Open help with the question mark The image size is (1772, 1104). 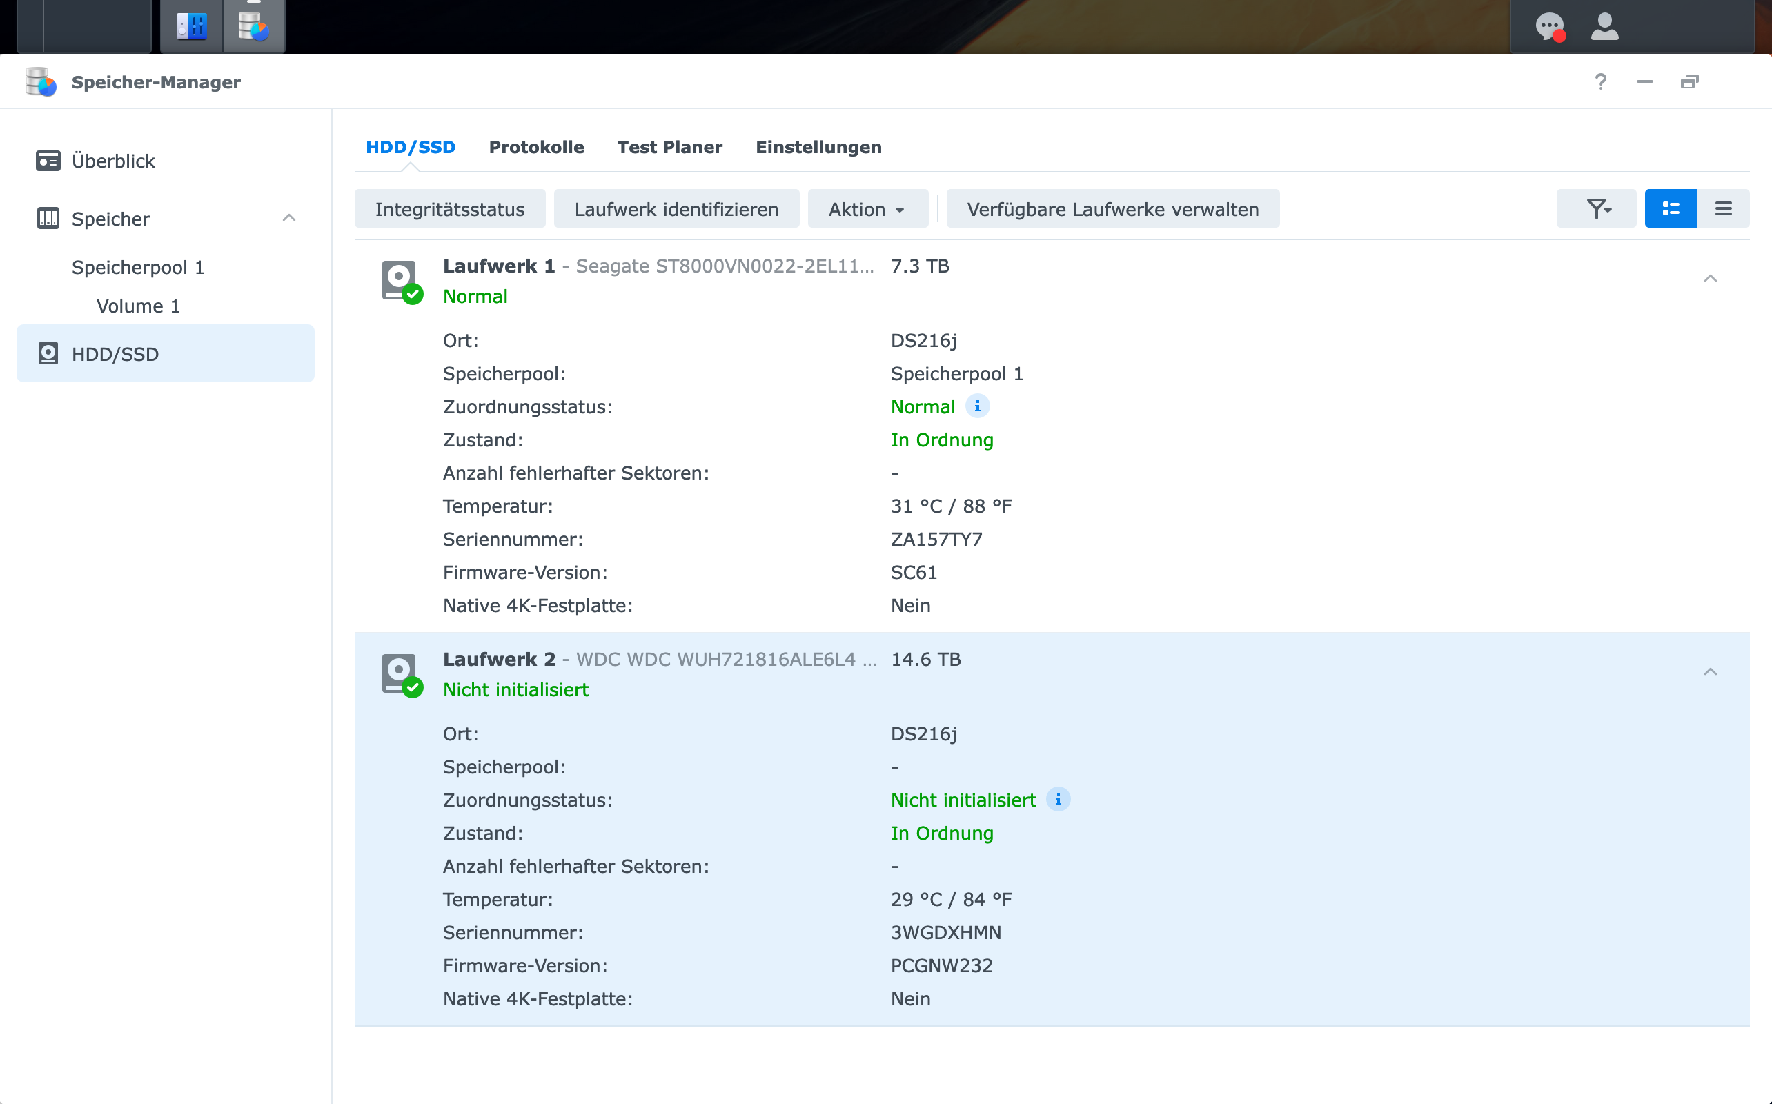(x=1600, y=82)
